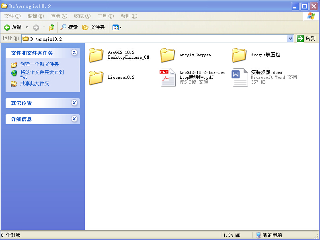This screenshot has height=240, width=320.
Task: Click the Windows flag logo
Action: [311, 16]
